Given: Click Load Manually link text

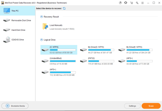Looking at the screenshot, I should pos(56,25).
